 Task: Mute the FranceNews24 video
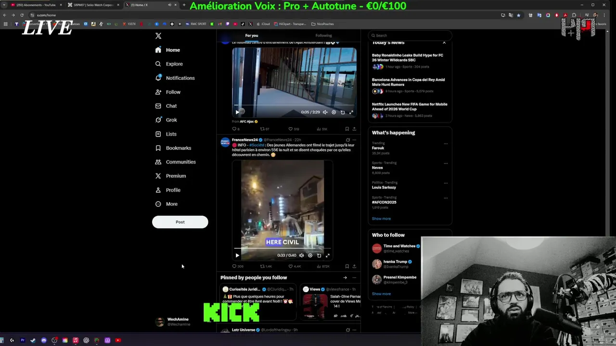click(302, 255)
